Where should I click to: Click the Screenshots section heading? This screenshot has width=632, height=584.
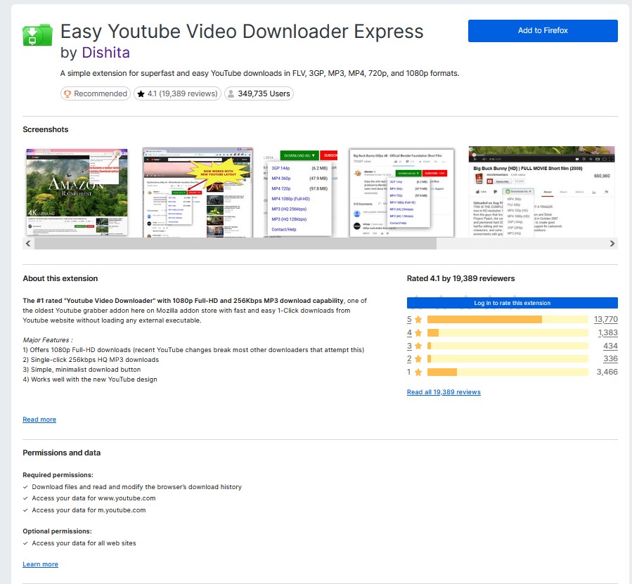pos(46,129)
